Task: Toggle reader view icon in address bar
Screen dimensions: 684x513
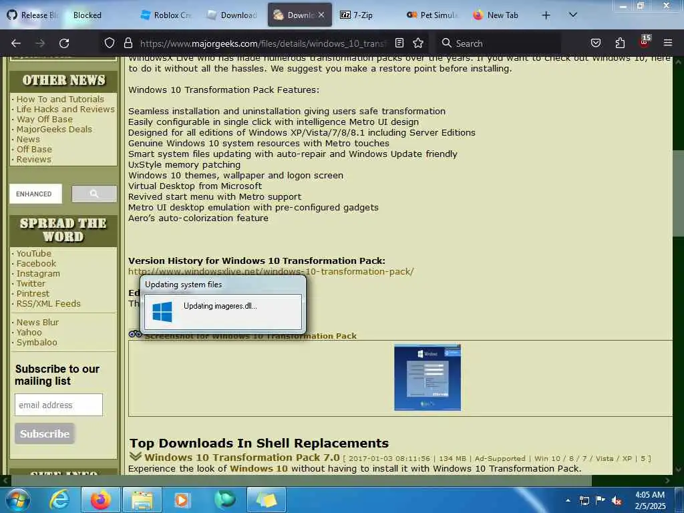Action: [x=399, y=43]
